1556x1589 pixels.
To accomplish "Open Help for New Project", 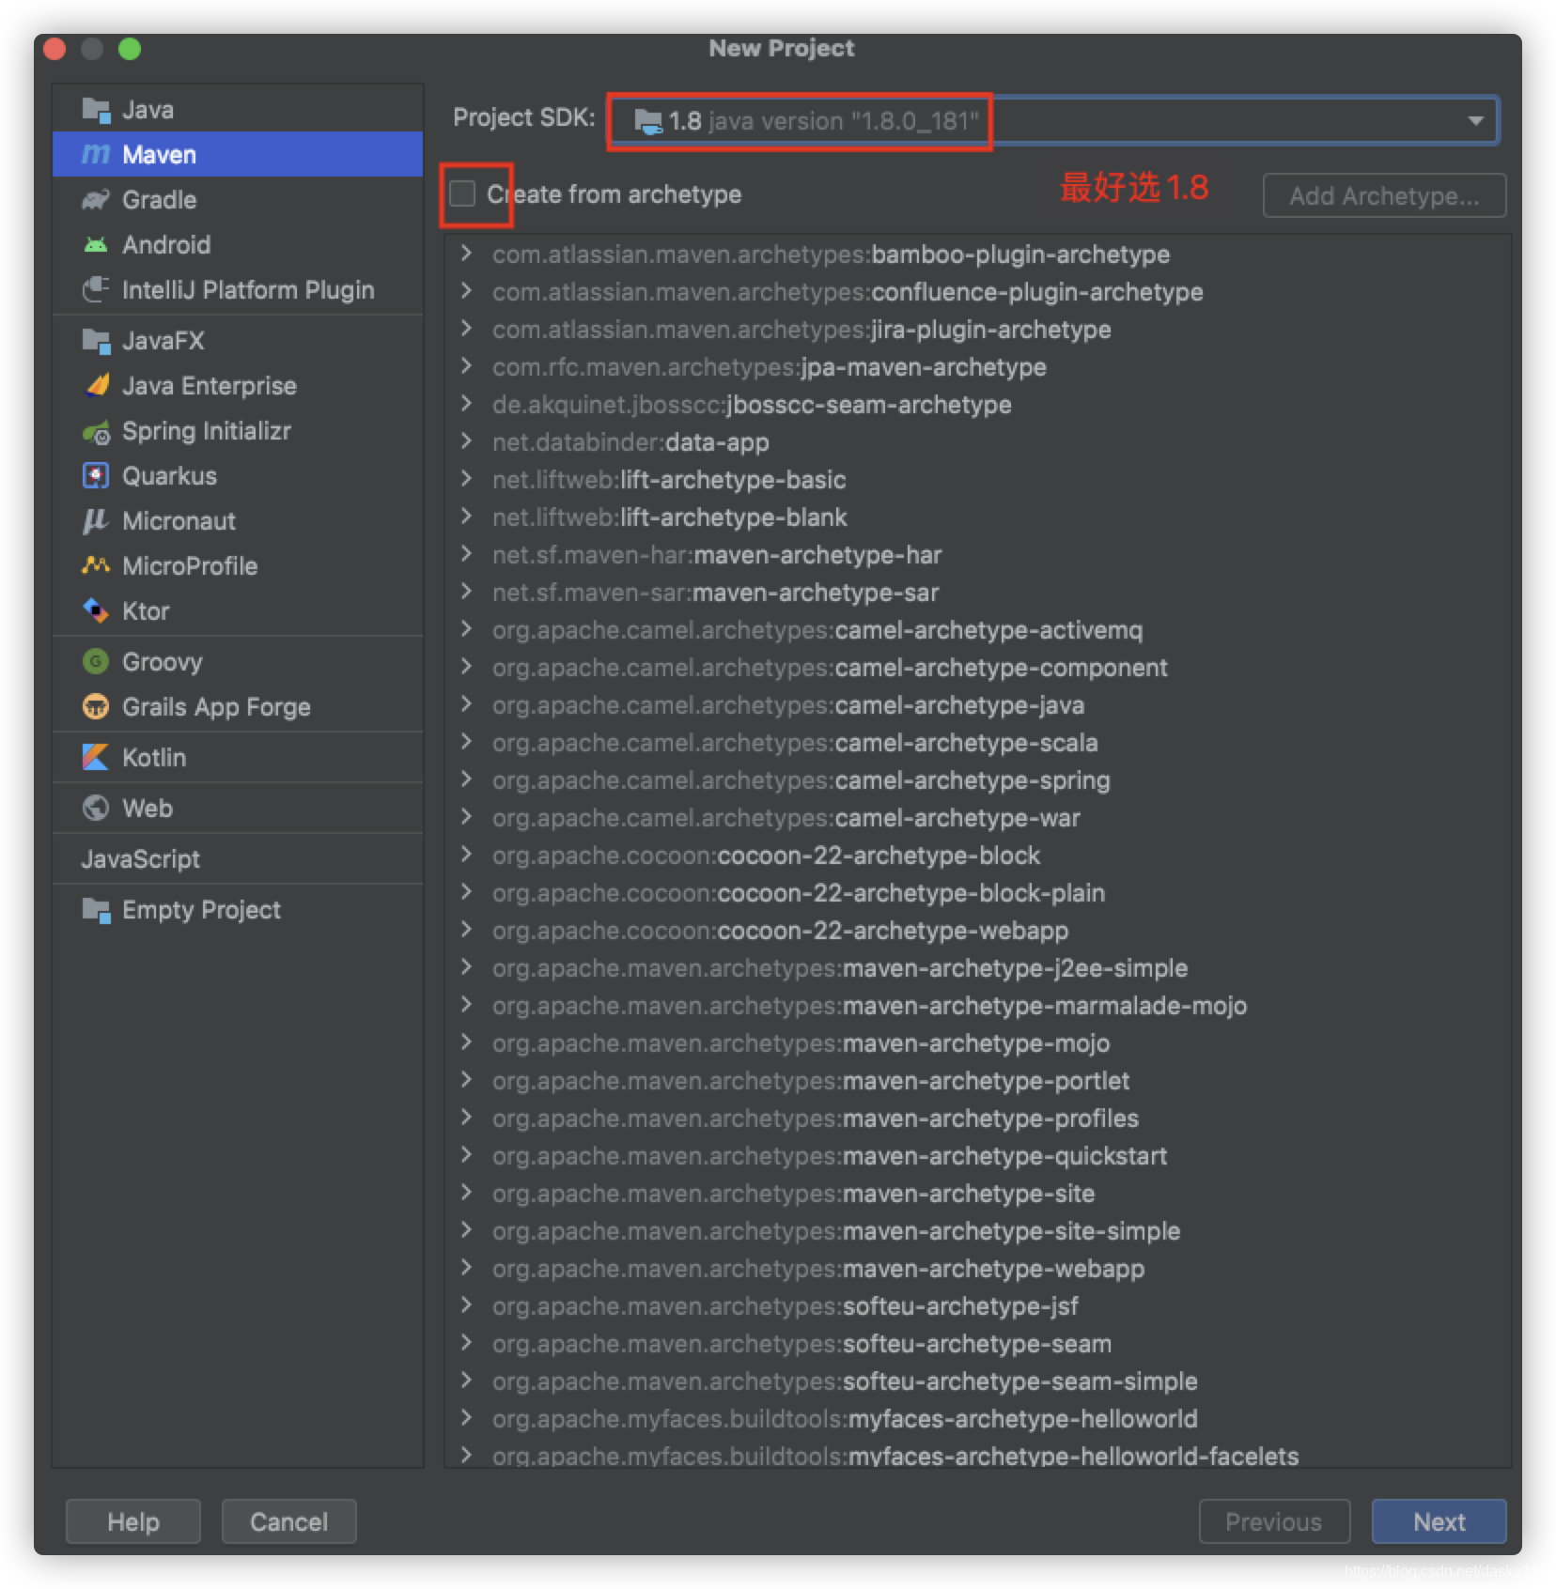I will pos(133,1521).
